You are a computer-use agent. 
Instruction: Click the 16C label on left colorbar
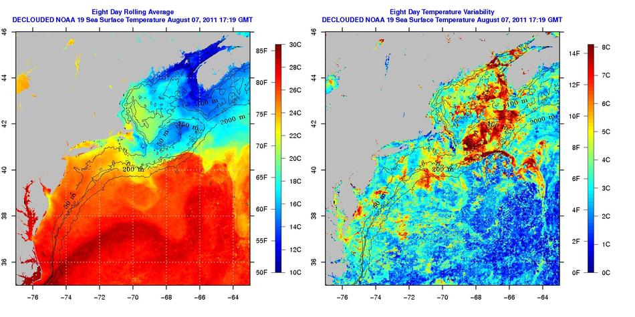coord(296,204)
